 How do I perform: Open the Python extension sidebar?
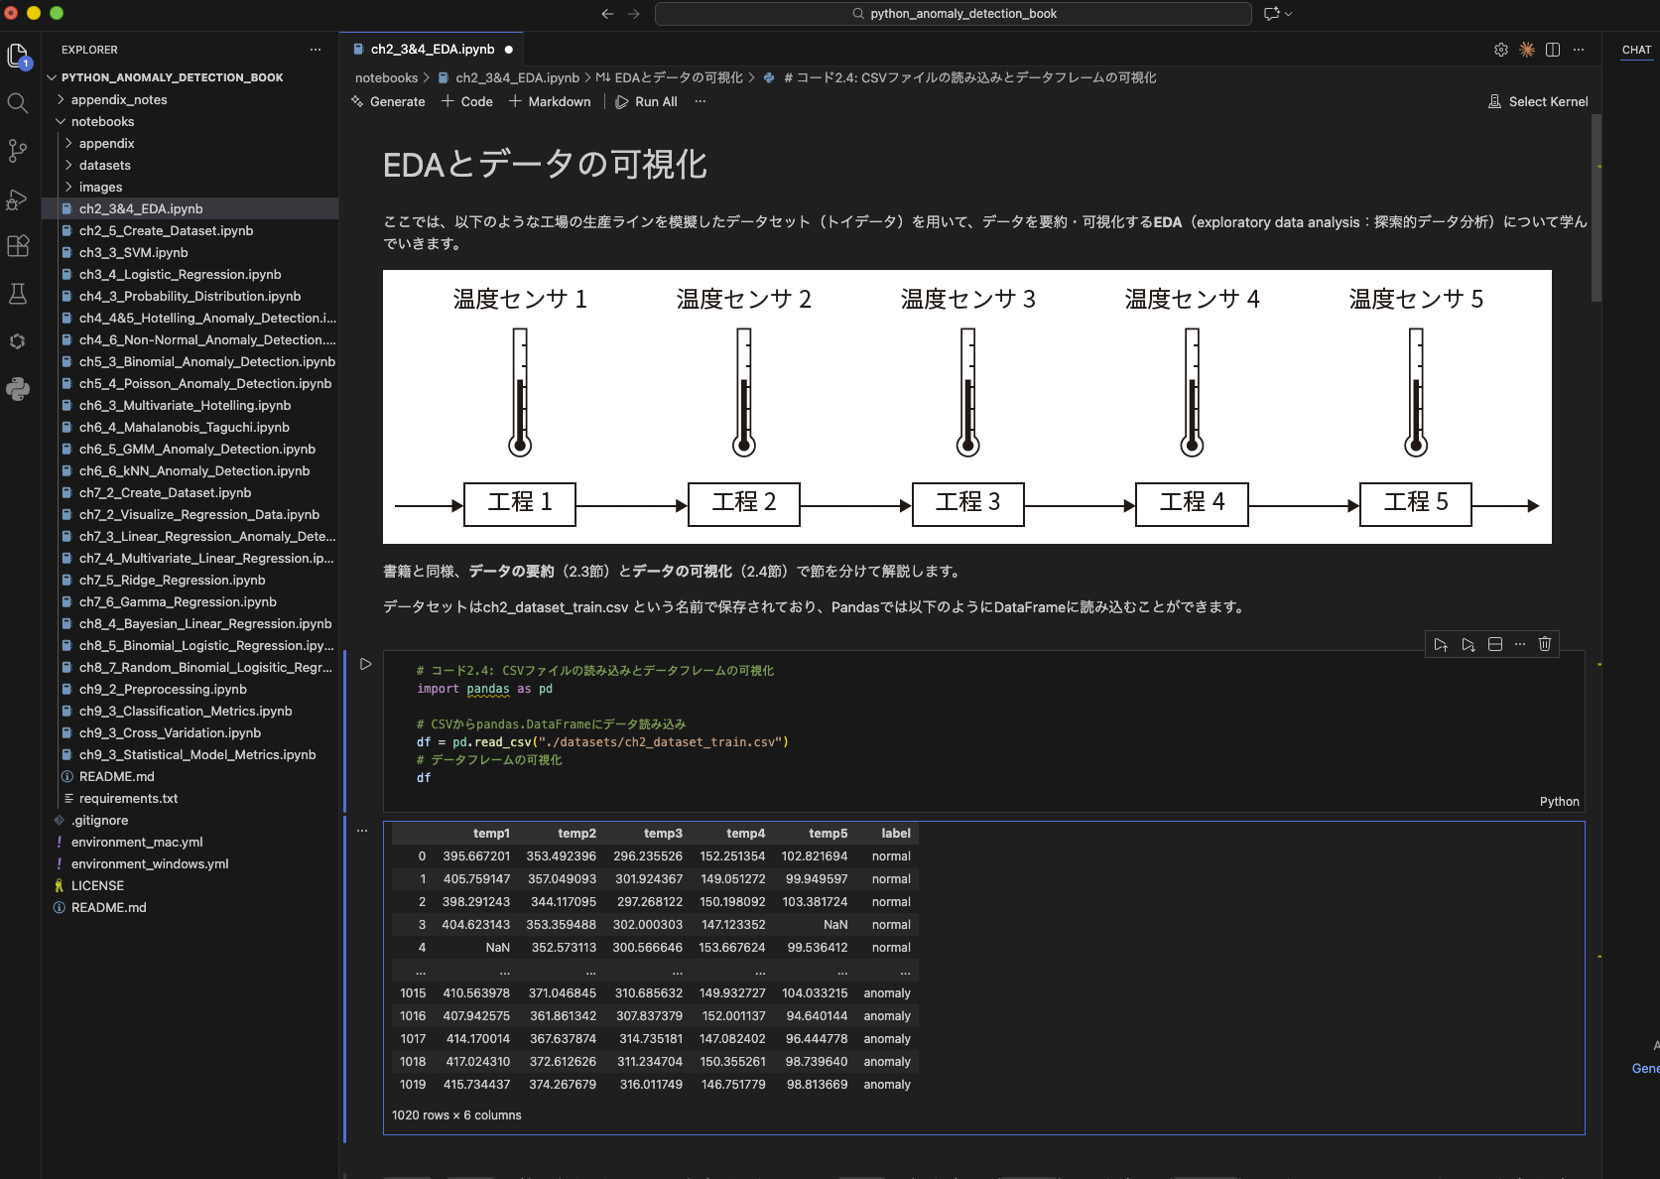point(18,389)
